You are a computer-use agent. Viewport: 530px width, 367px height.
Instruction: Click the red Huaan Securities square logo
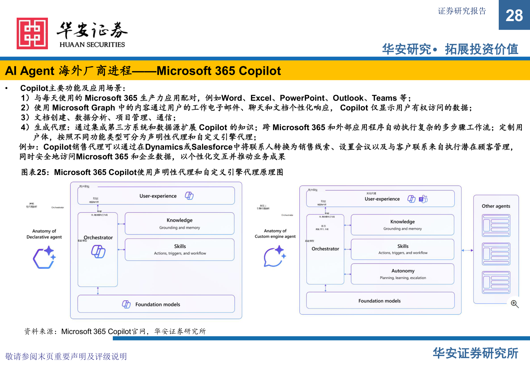click(x=32, y=33)
